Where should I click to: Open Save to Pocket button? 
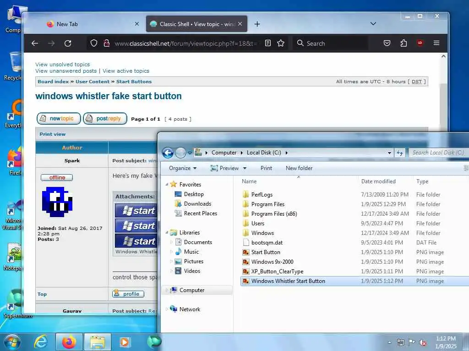(x=387, y=43)
